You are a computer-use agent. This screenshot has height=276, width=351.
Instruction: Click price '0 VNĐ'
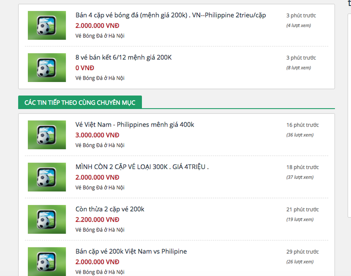(x=84, y=68)
